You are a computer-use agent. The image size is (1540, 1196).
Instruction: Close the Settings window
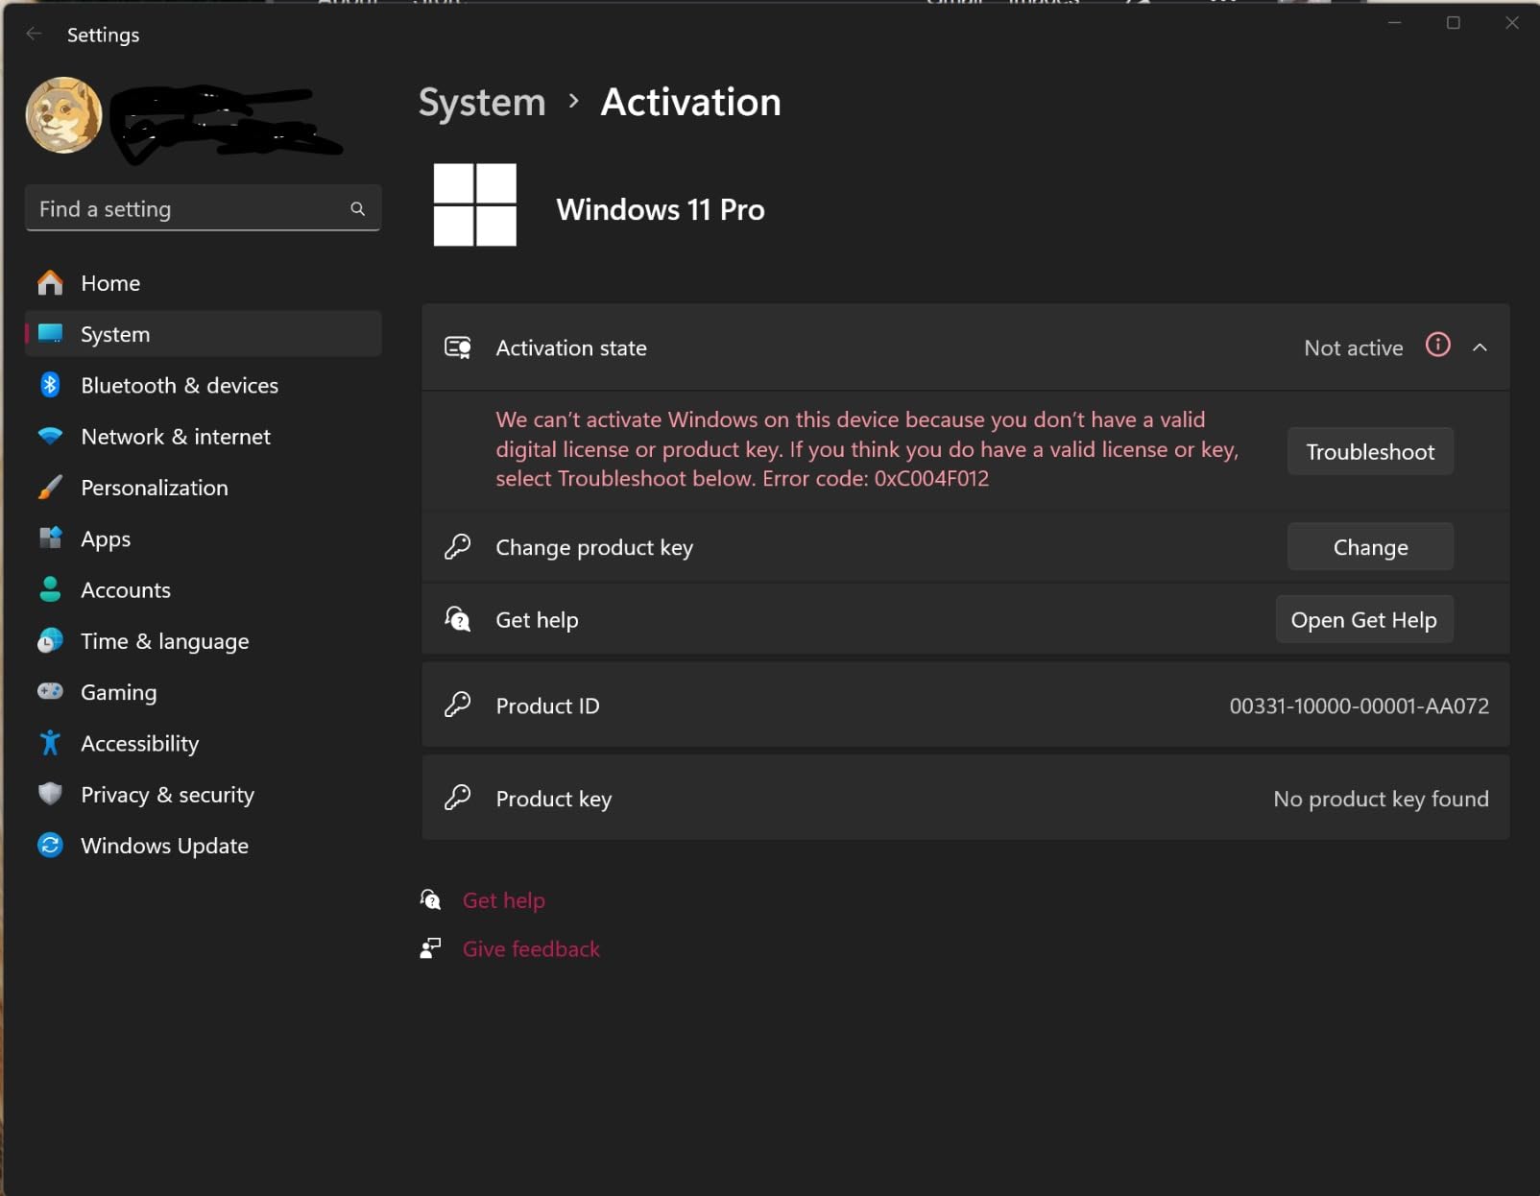coord(1512,23)
